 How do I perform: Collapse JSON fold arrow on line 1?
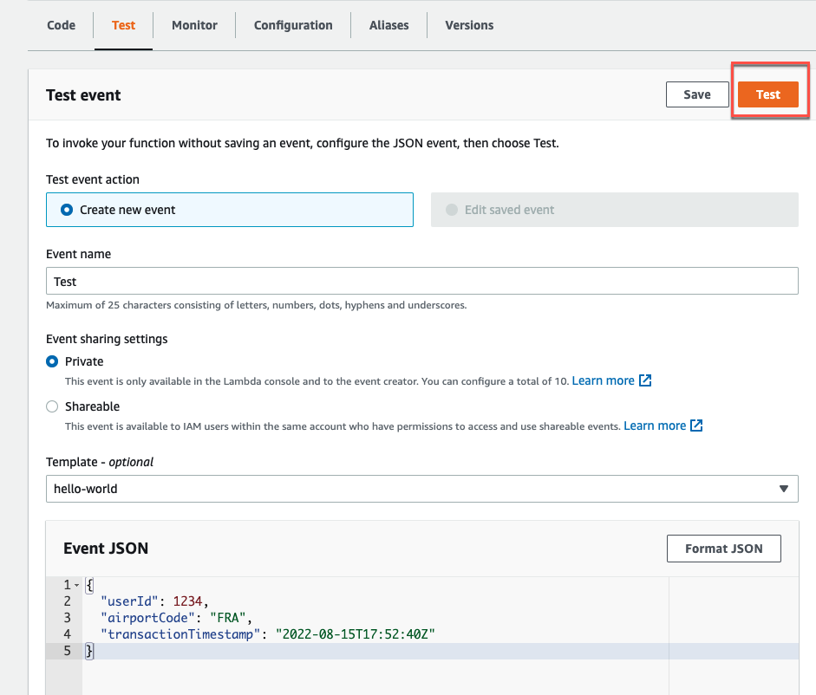point(77,585)
